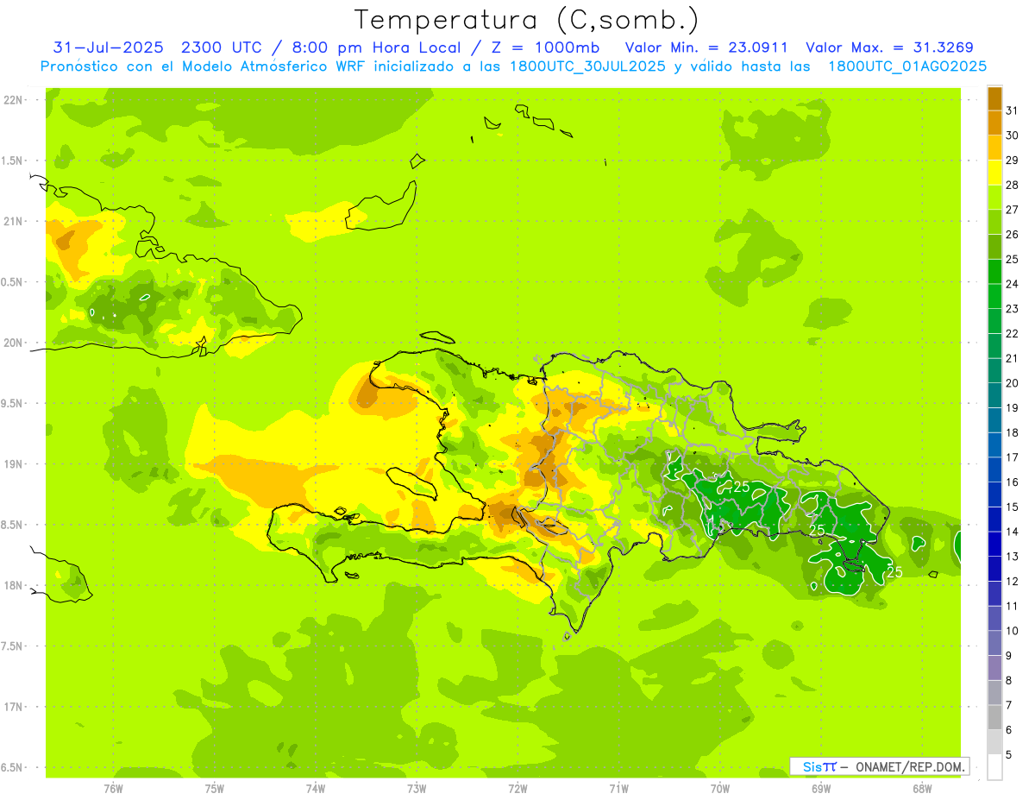Pick the gray legend swatch between 6 and 7
1035x800 pixels.
(x=994, y=717)
